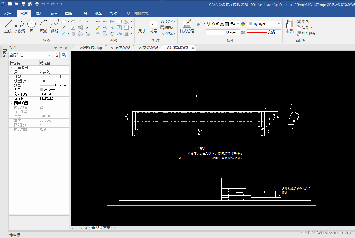Switch to the A1底座.DWG document tab

coord(120,48)
